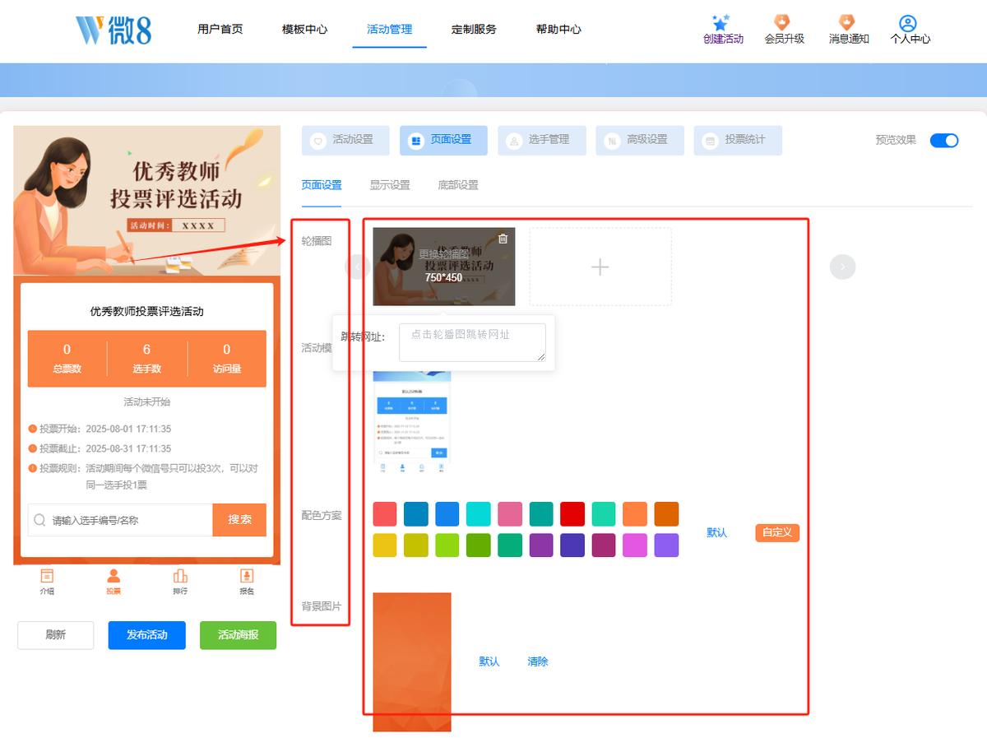Click the 跳转网址 text field
Viewport: 987px width, 738px height.
tap(472, 342)
